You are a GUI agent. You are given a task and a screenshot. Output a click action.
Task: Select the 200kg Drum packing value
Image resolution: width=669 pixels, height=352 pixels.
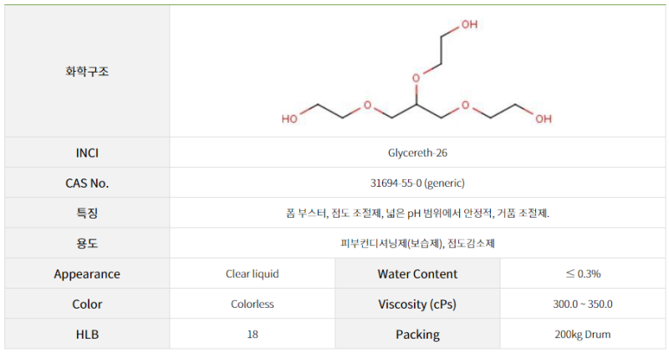(x=583, y=334)
